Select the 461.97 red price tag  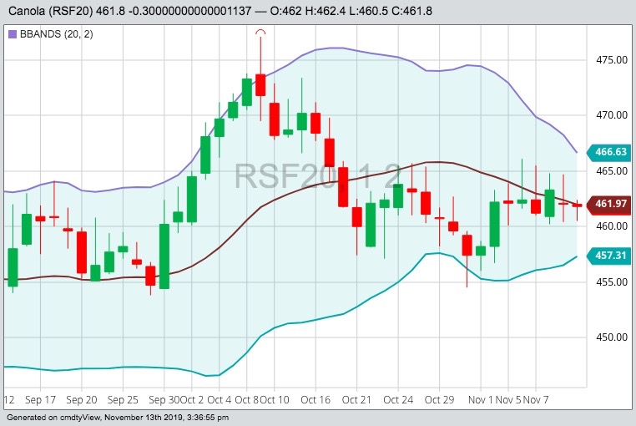(612, 204)
